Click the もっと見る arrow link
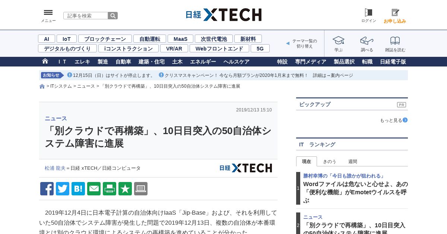The image size is (447, 234). (394, 120)
